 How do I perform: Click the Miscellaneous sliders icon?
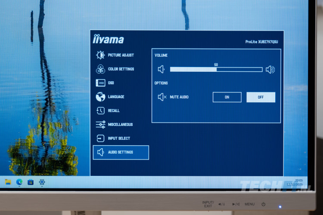[100, 125]
